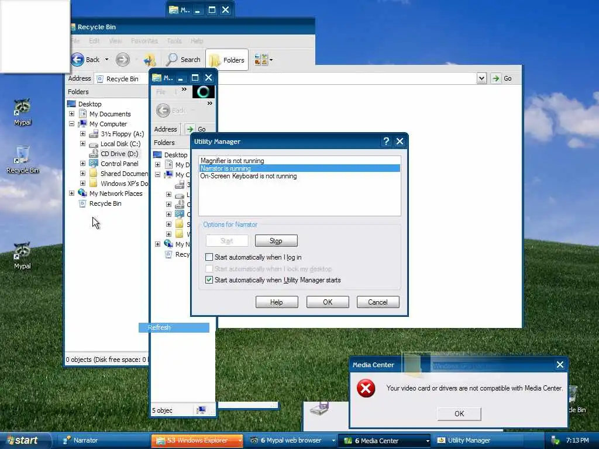The image size is (599, 449).
Task: Click Go in small explorer window
Action: point(197,129)
